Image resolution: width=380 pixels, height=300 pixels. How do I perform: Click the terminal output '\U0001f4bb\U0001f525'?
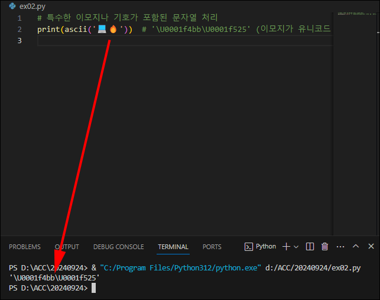point(54,278)
